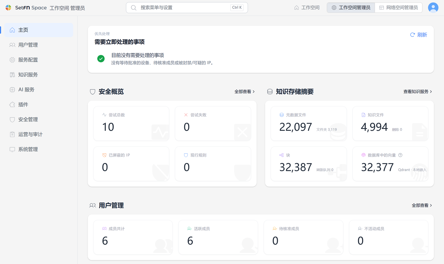Focus the 搜索菜单与设置 search field
444x264 pixels.
point(187,8)
